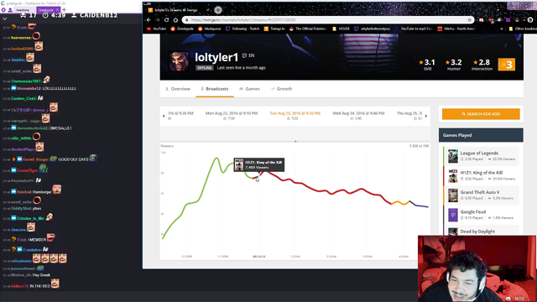Click the orange overall rating 3 badge
This screenshot has height=302, width=537.
pyautogui.click(x=507, y=65)
